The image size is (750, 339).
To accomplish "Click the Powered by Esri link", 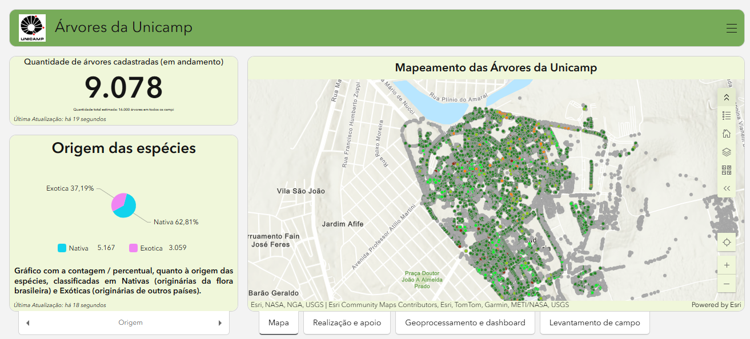I will pyautogui.click(x=716, y=305).
